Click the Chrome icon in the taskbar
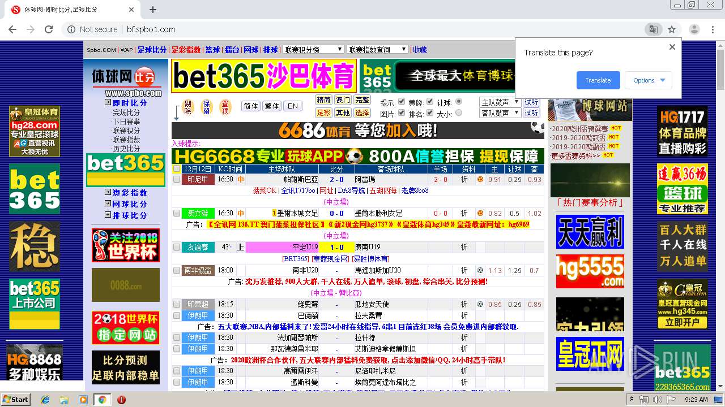The image size is (725, 407). [103, 400]
